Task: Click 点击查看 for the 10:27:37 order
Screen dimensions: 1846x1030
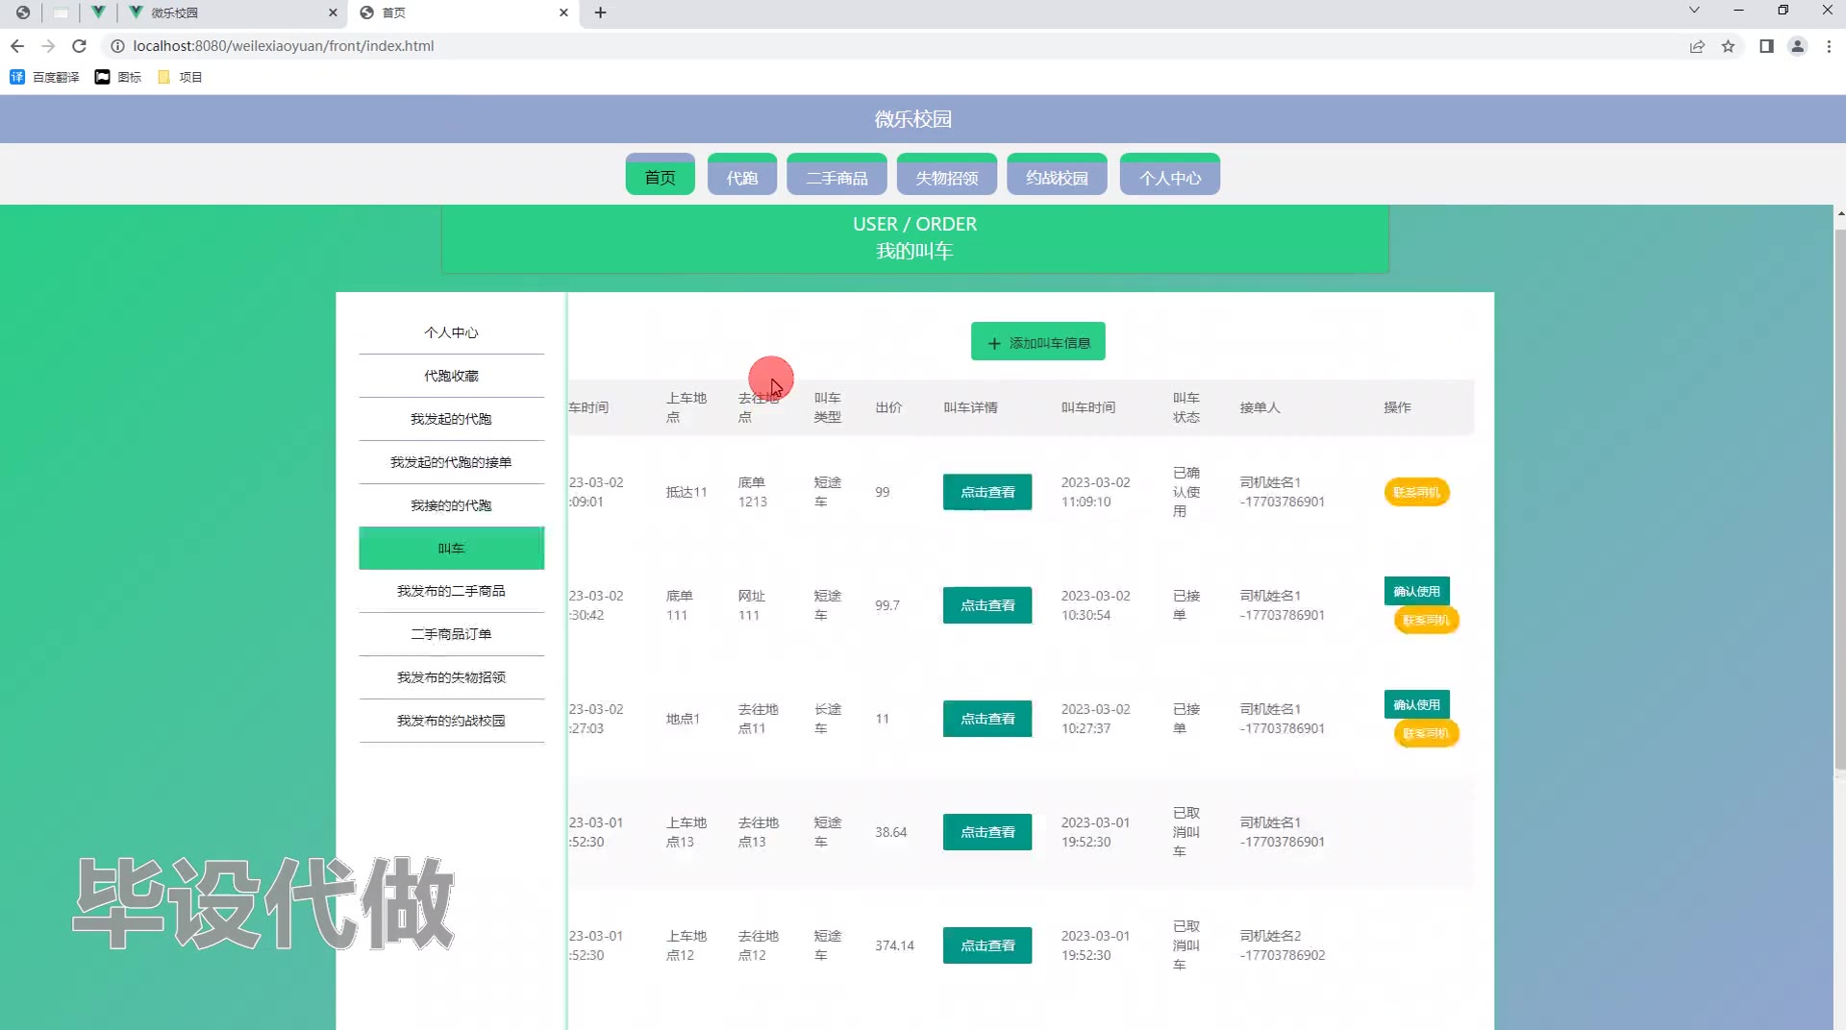Action: (x=987, y=719)
